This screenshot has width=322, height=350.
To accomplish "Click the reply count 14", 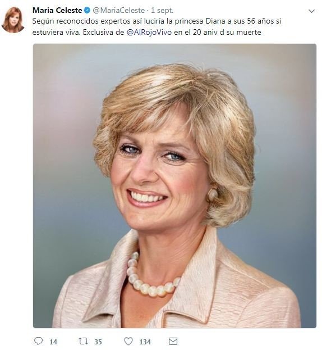I will [53, 342].
